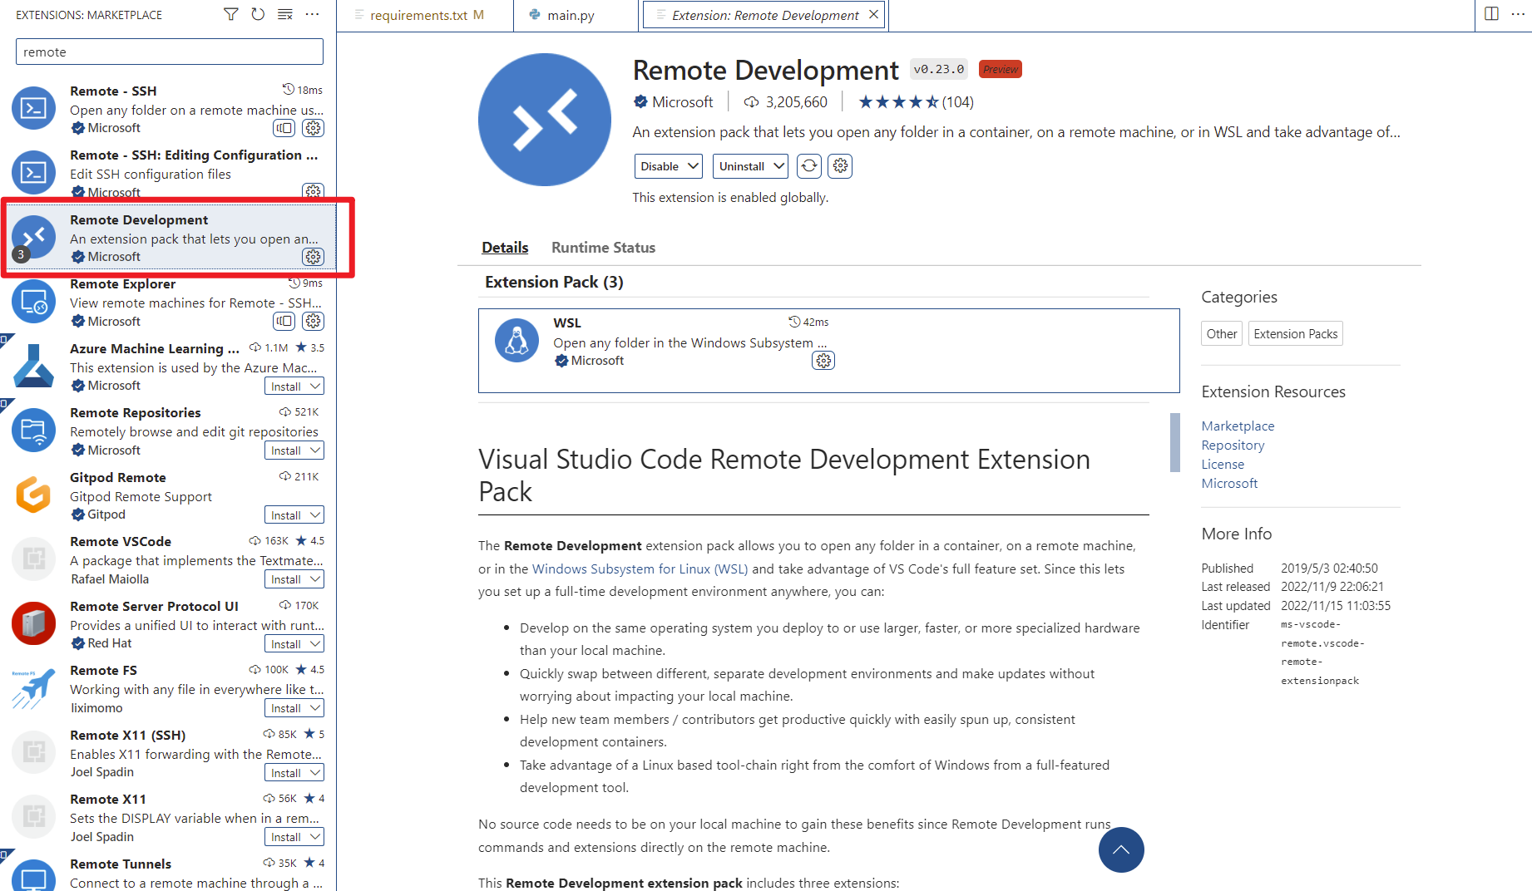This screenshot has height=891, width=1532.
Task: Select the Azure Machine Learning extension icon
Action: (x=33, y=367)
